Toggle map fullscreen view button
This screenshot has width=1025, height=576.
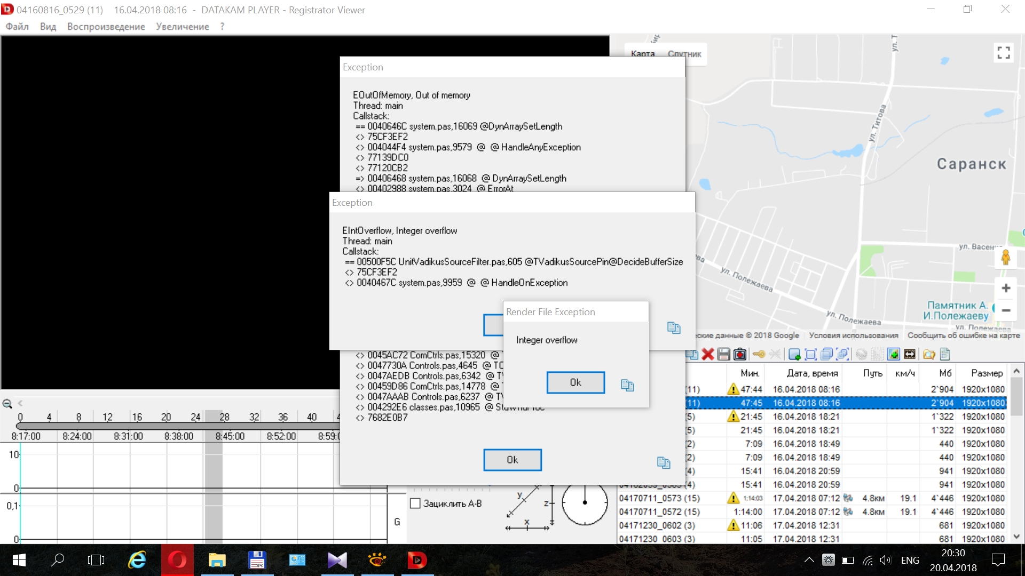(x=1004, y=52)
